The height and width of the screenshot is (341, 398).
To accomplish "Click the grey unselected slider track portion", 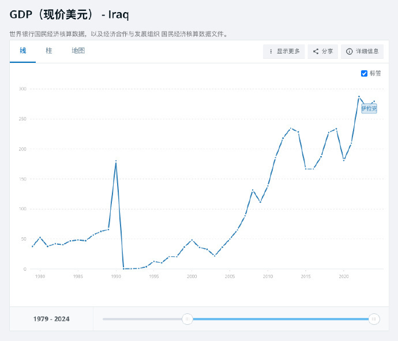I will pos(144,319).
